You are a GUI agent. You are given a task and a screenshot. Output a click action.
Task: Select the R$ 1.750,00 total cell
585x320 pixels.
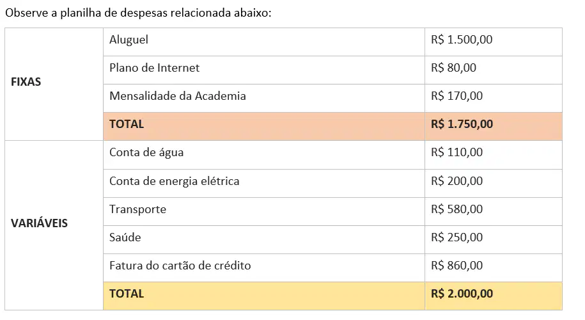point(494,127)
